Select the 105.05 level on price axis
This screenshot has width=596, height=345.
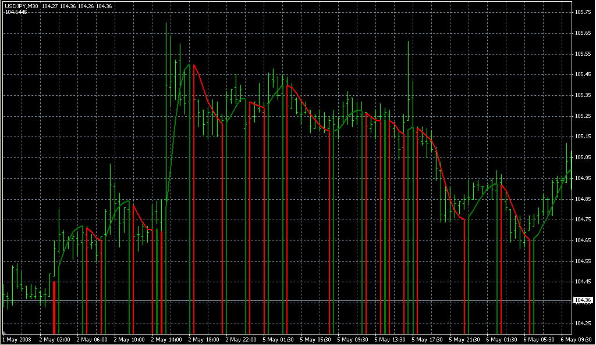click(582, 157)
